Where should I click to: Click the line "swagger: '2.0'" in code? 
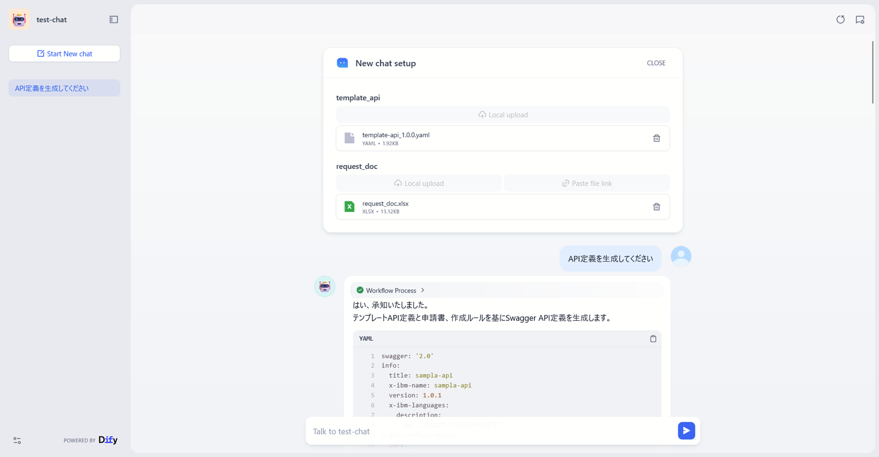point(407,356)
